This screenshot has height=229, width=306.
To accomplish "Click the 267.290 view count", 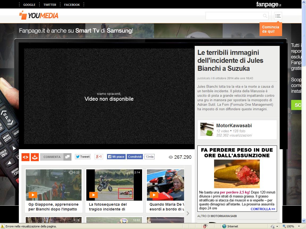I will coord(183,157).
